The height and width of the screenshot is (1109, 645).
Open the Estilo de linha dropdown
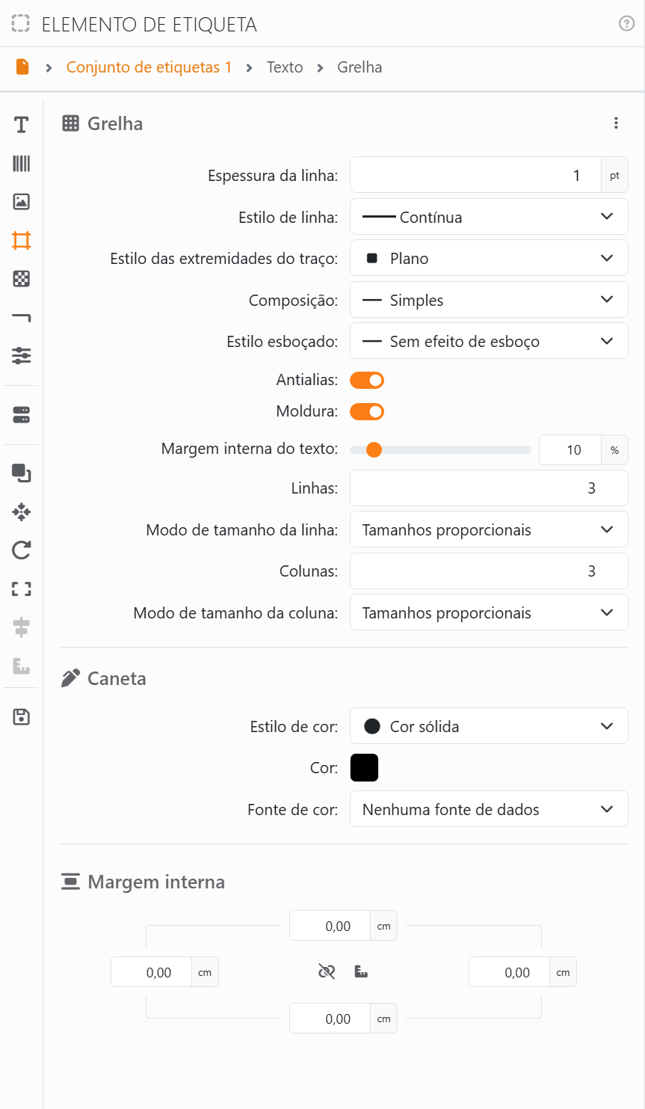[489, 217]
